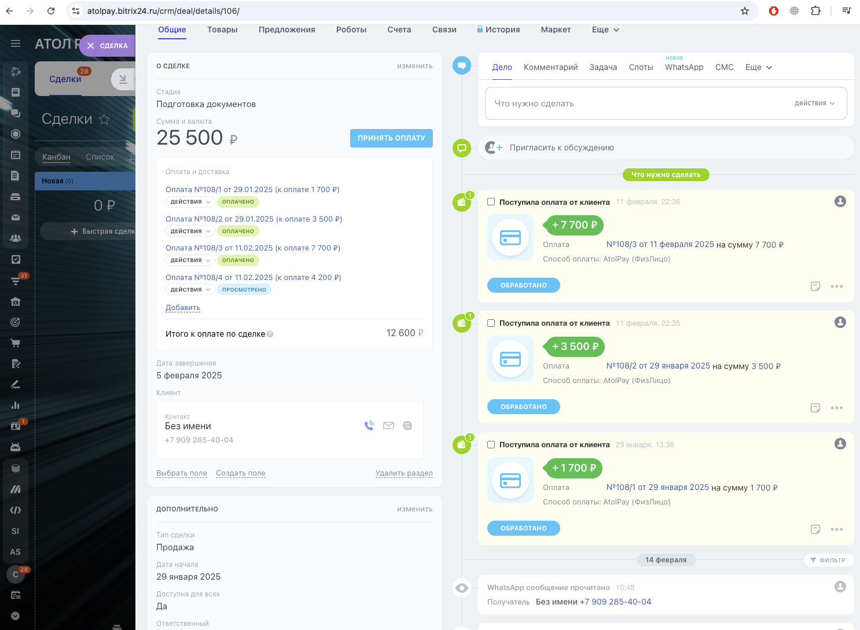The width and height of the screenshot is (860, 630).
Task: Open more options for 7 700 ₽ payment
Action: (x=836, y=286)
